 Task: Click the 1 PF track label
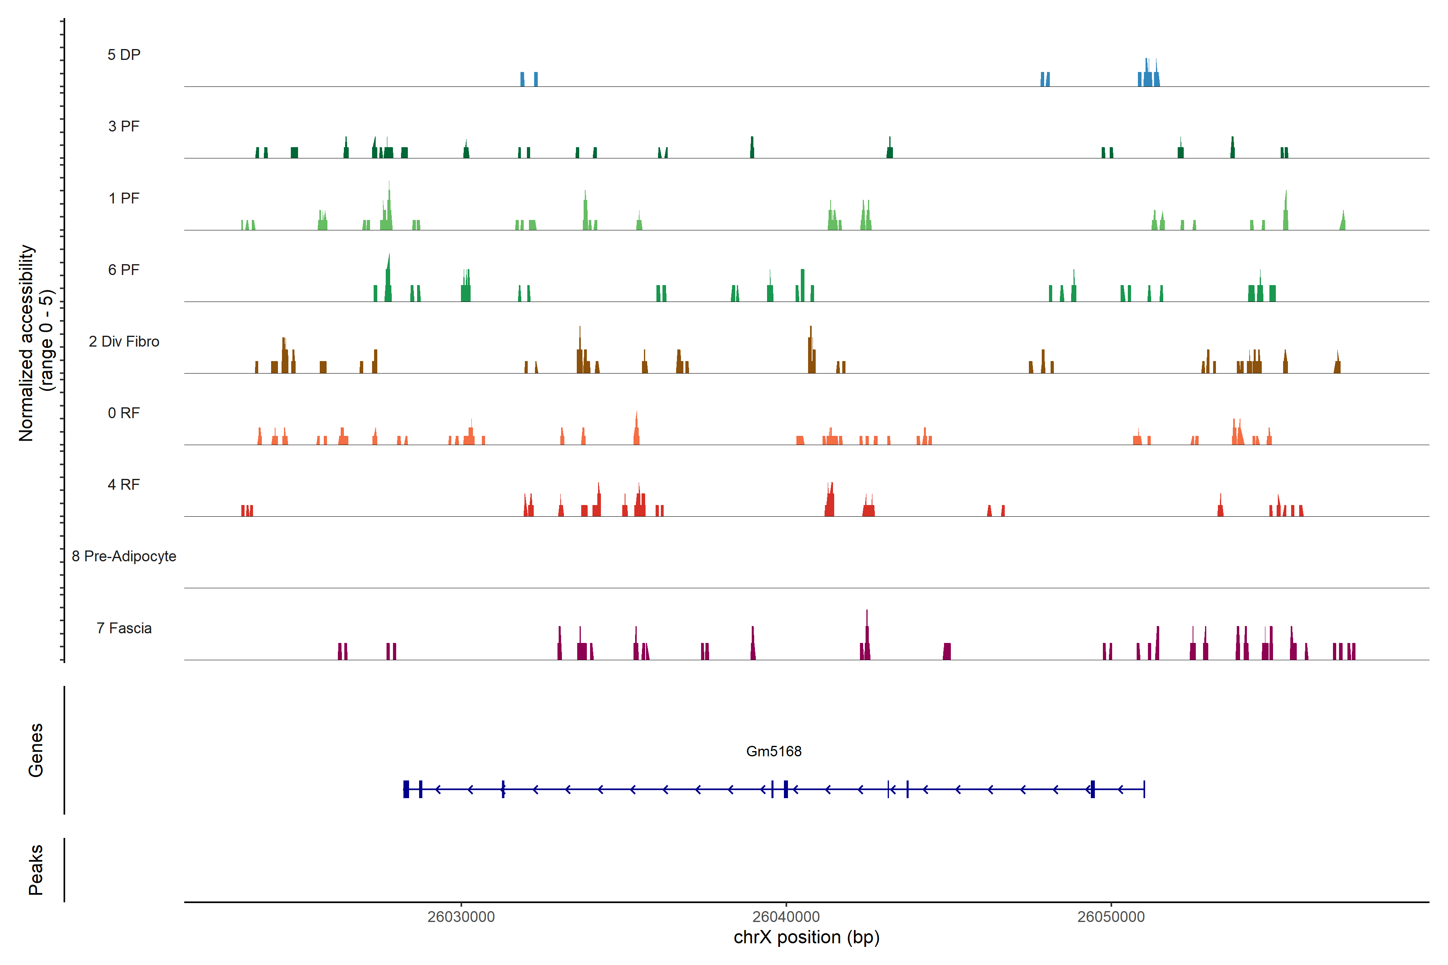pos(124,198)
